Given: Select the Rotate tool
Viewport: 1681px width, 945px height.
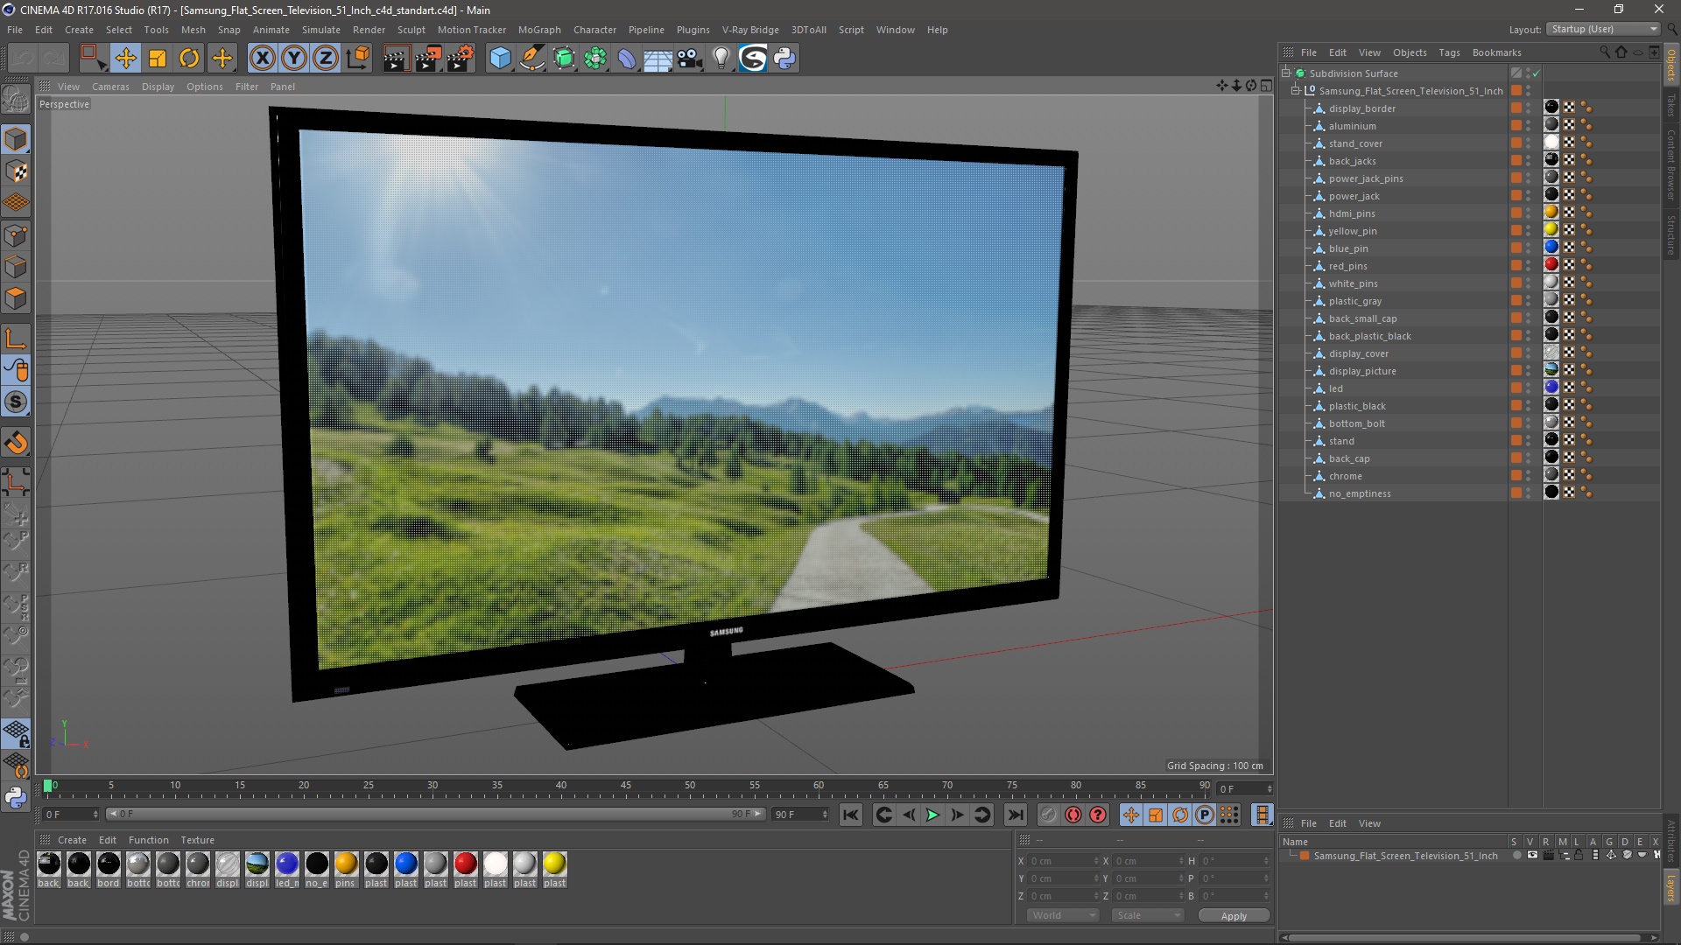Looking at the screenshot, I should tap(189, 59).
